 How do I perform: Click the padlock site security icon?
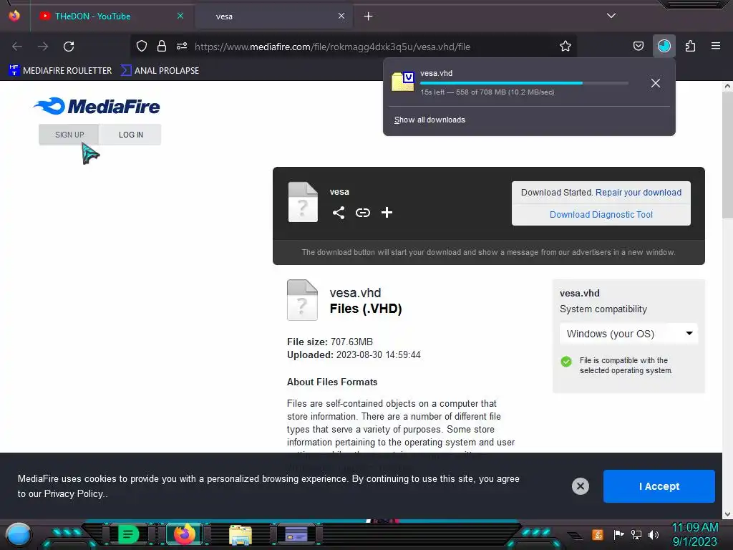coord(162,46)
